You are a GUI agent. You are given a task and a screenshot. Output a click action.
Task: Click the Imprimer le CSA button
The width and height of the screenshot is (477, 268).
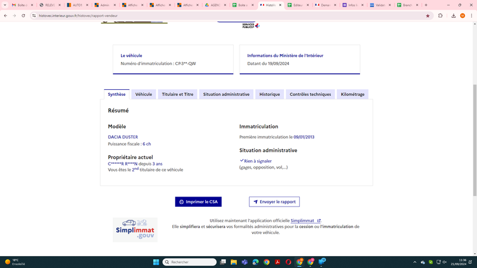pyautogui.click(x=199, y=202)
